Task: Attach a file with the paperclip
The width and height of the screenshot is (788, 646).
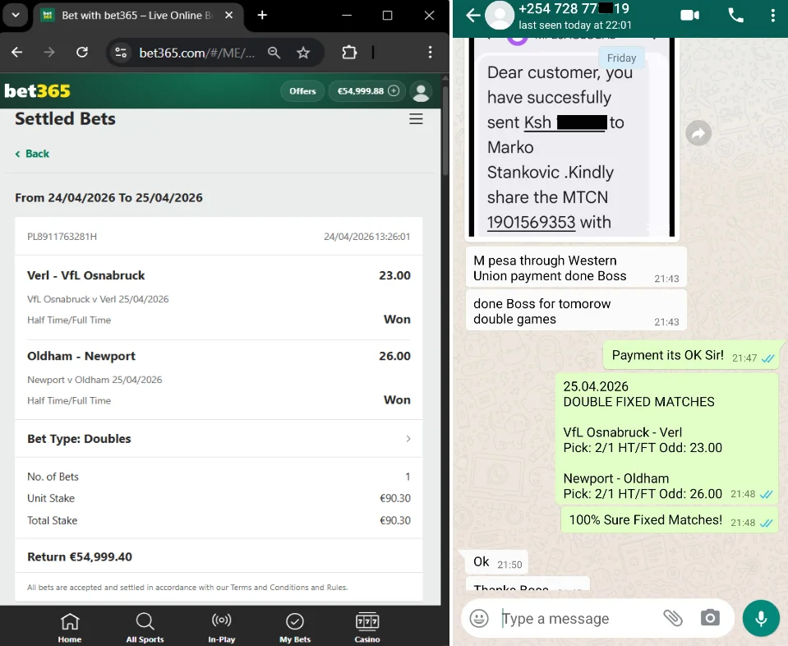Action: (x=672, y=618)
